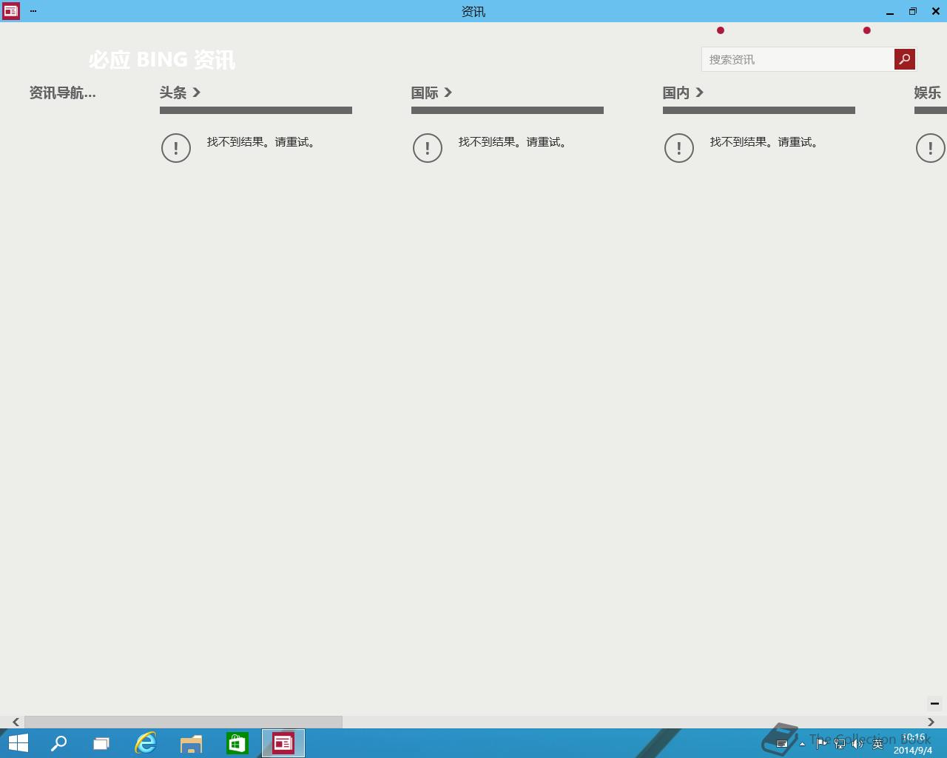The width and height of the screenshot is (947, 758).
Task: Click the 必应 BING 资讯 title
Action: (162, 60)
